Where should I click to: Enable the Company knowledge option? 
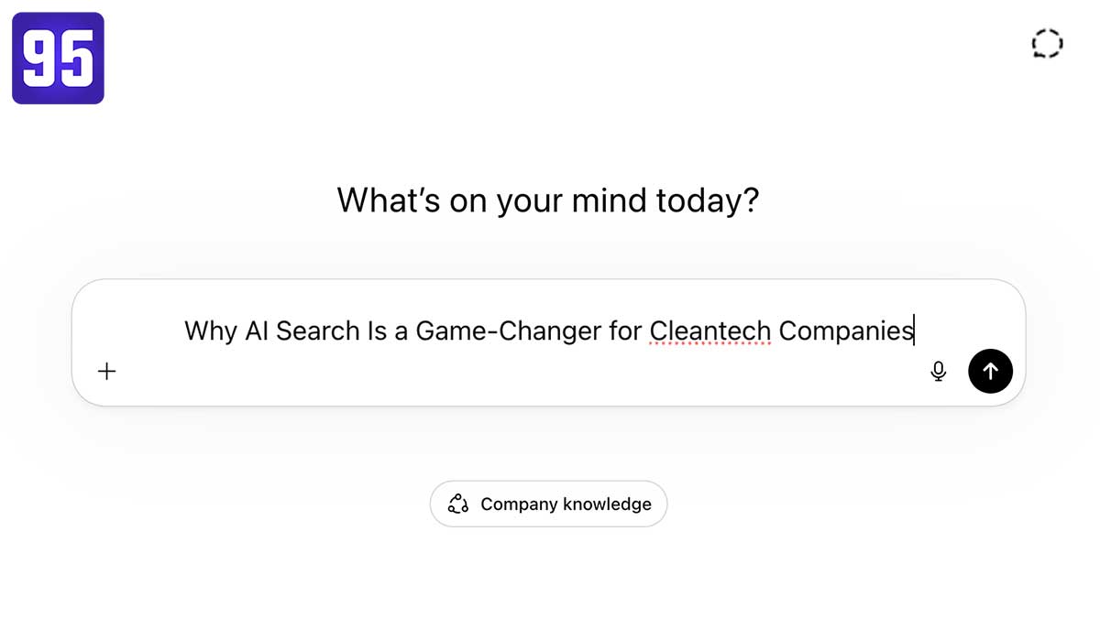point(548,504)
